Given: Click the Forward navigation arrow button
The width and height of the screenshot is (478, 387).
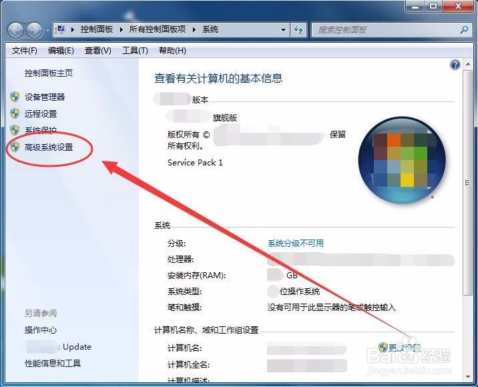Looking at the screenshot, I should pos(34,30).
